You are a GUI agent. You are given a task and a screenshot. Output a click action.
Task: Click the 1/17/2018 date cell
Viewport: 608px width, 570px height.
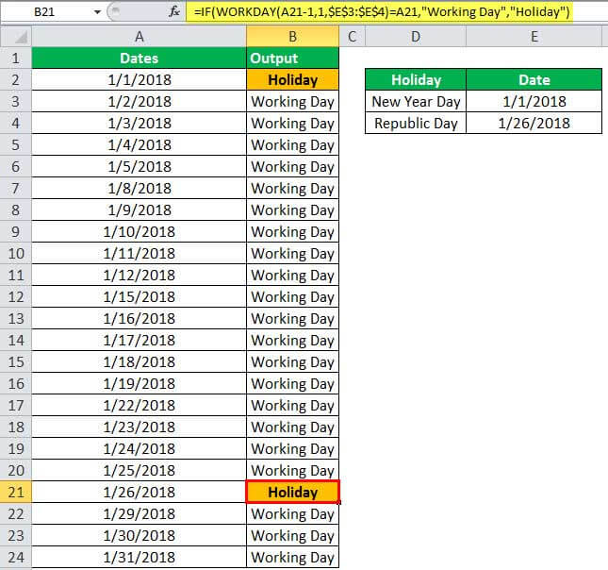(x=139, y=341)
